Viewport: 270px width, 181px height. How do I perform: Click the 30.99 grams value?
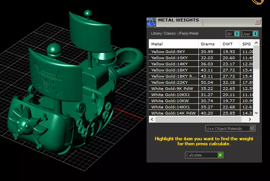point(207,51)
